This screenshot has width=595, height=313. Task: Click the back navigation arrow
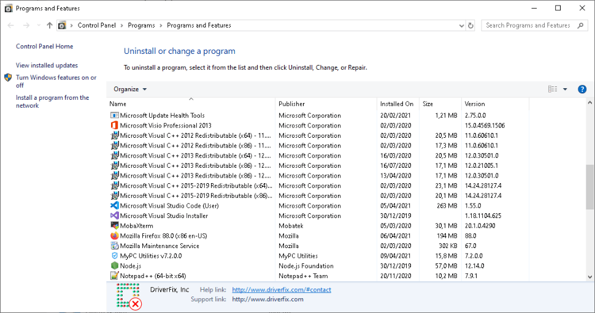pyautogui.click(x=10, y=25)
